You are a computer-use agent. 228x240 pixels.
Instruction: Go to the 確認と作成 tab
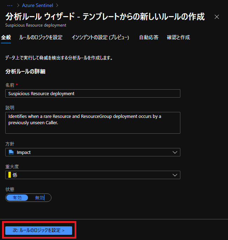[178, 37]
